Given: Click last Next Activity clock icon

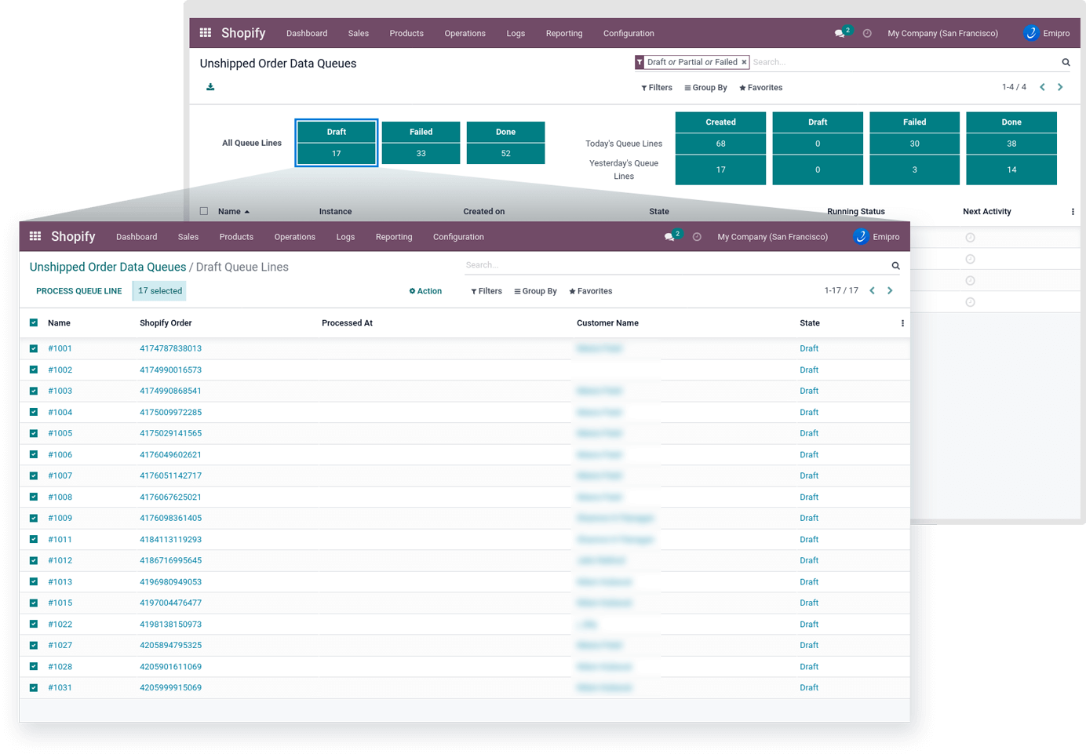Looking at the screenshot, I should coord(970,302).
